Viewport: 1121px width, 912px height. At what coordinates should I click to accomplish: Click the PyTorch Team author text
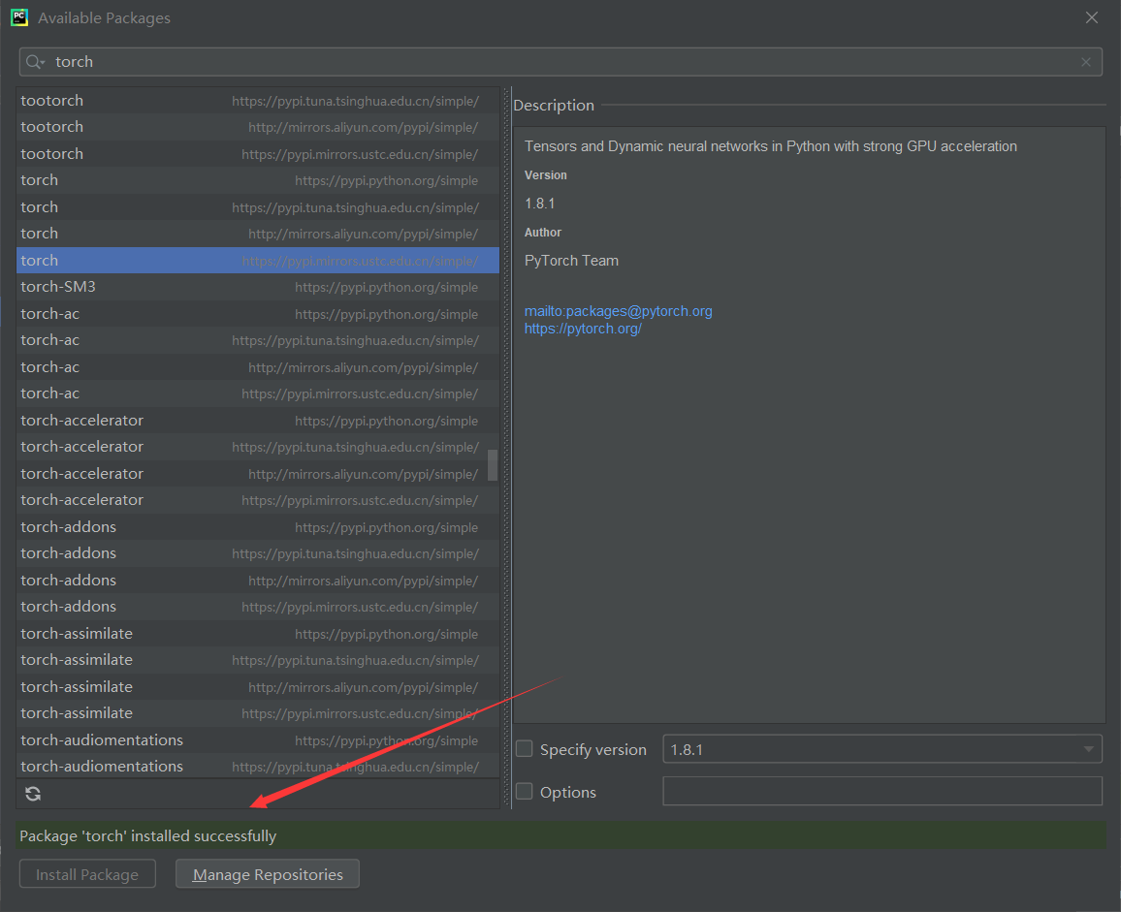click(x=571, y=260)
